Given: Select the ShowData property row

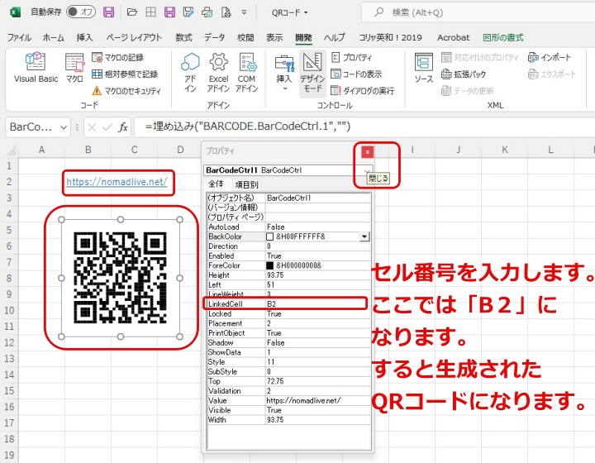Looking at the screenshot, I should (x=288, y=352).
